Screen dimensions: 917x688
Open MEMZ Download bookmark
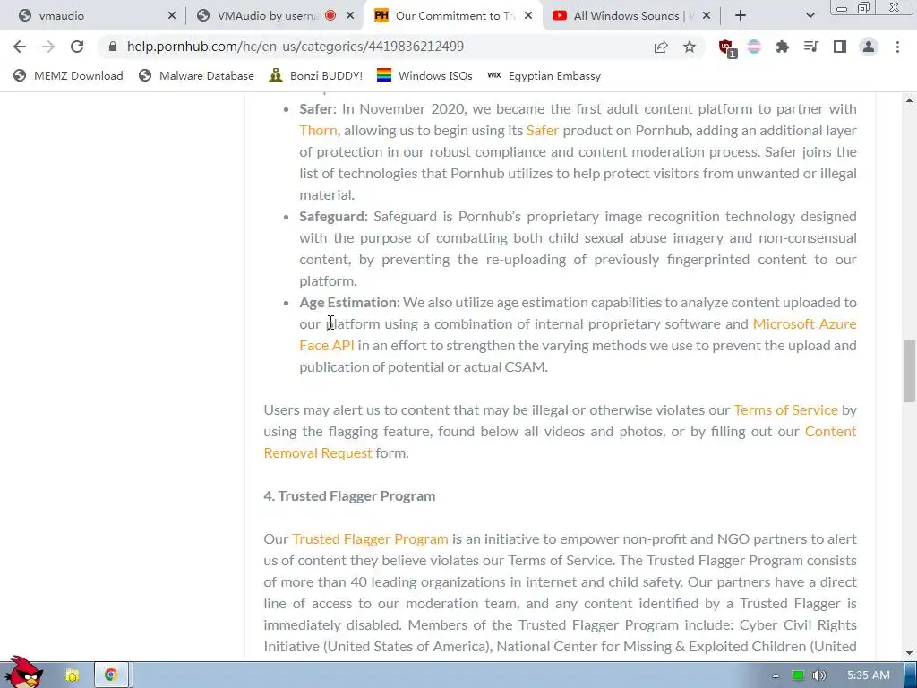(x=69, y=75)
